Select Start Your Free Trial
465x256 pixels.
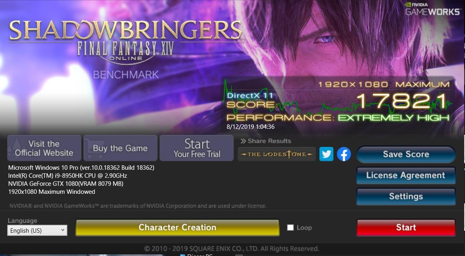(x=196, y=148)
